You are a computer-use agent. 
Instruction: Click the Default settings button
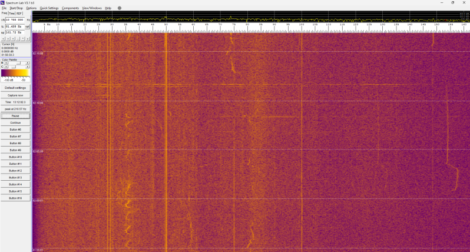[x=15, y=88]
